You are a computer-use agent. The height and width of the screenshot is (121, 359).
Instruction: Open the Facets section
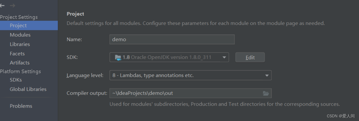point(17,54)
